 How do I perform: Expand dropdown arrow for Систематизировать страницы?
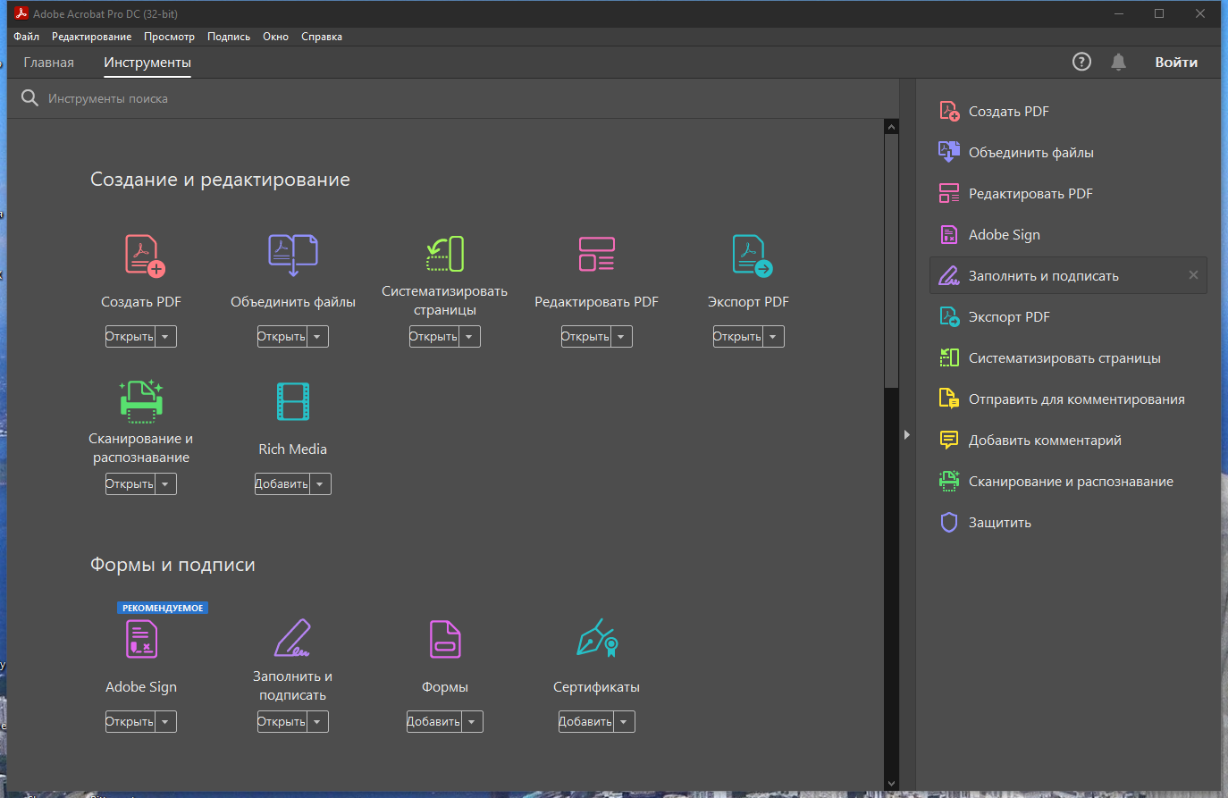click(470, 337)
